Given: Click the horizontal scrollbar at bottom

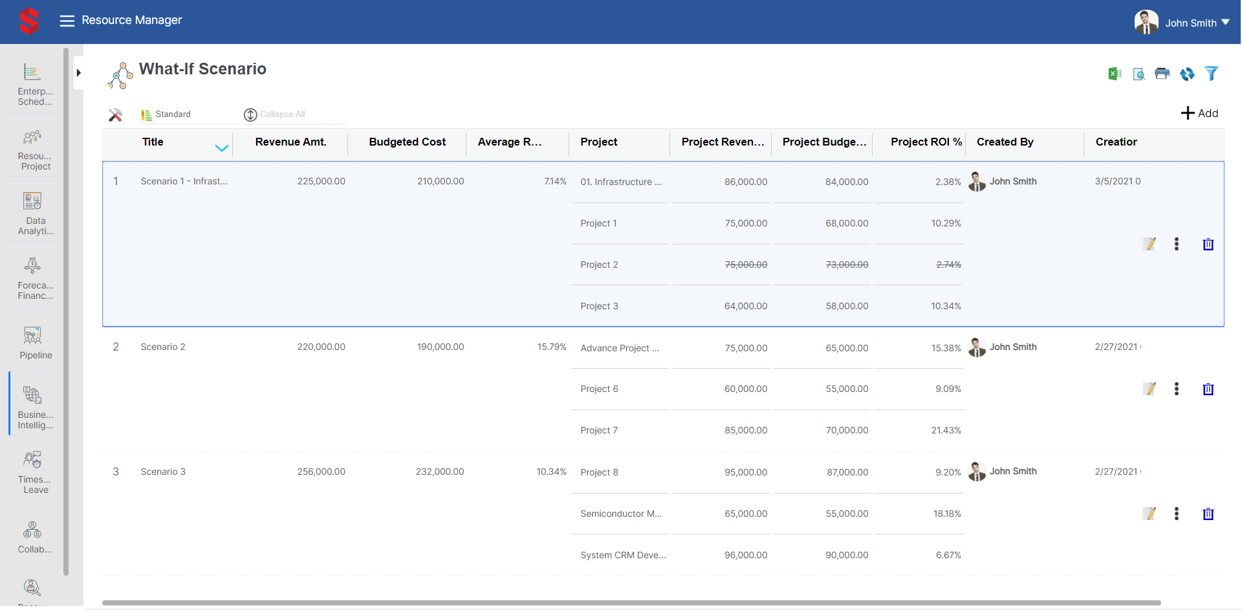Looking at the screenshot, I should pos(631,603).
